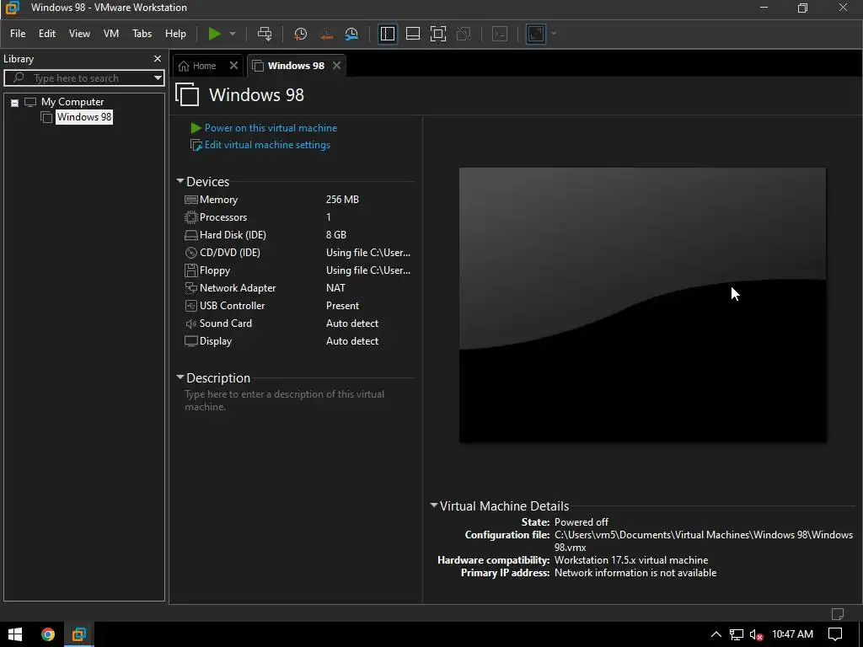Click the revert to snapshot icon
Viewport: 863px width, 647px height.
click(x=326, y=34)
